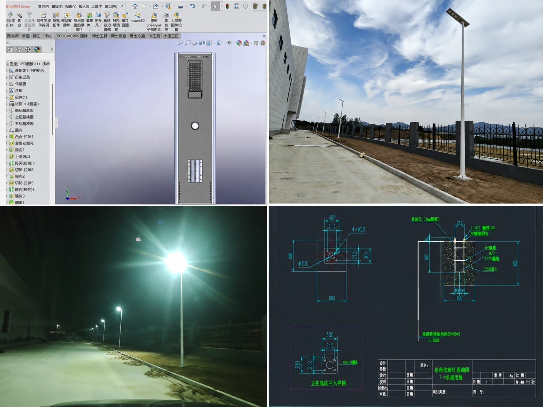Select 传感器 in feature tree

coord(17,84)
